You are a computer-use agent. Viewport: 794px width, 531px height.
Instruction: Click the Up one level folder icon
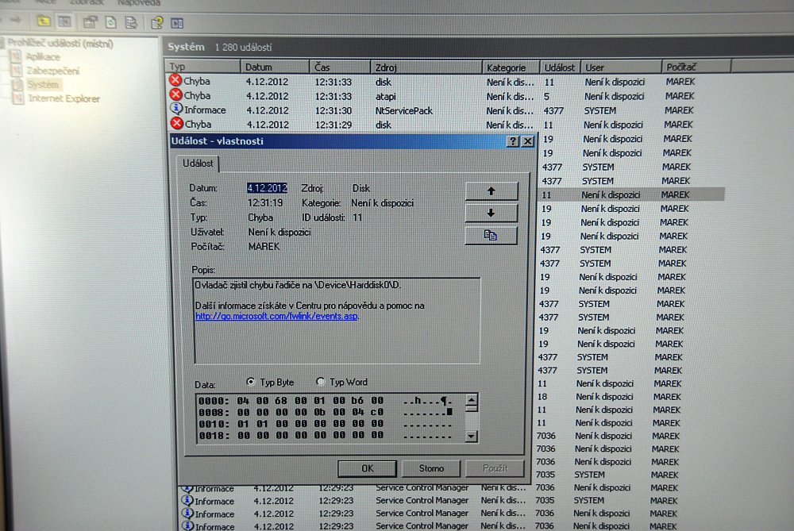44,21
